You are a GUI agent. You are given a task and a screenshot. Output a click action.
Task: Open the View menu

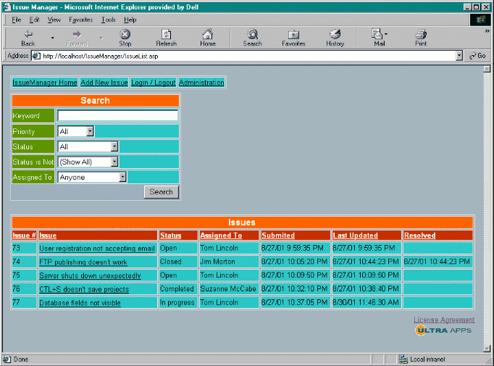click(x=54, y=20)
